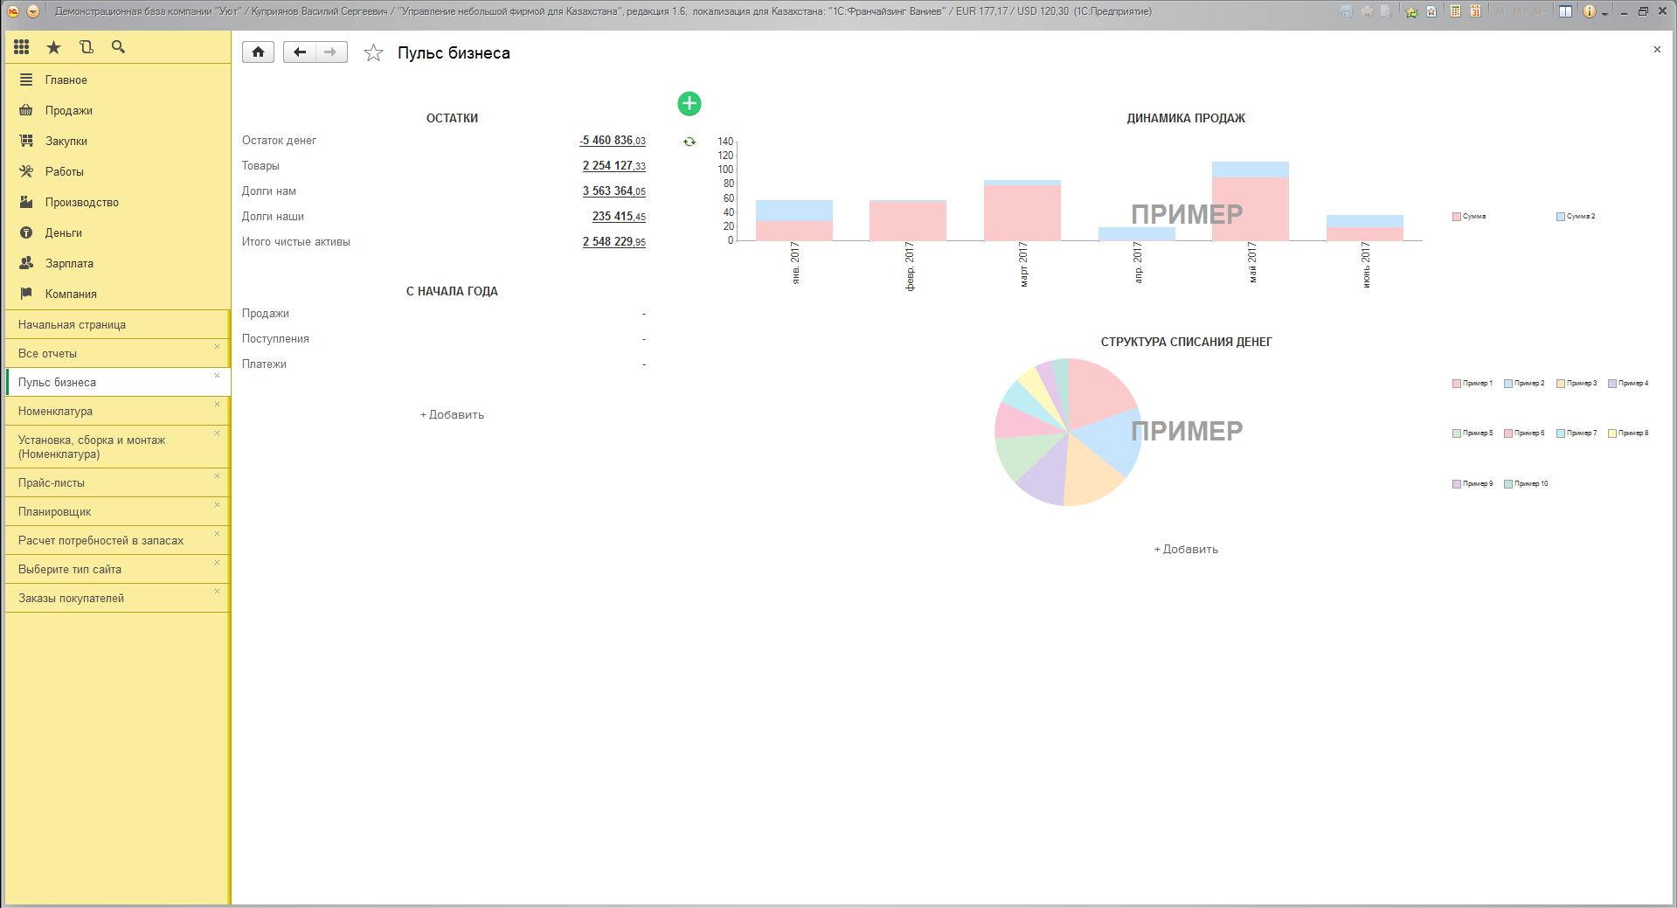
Task: Navigate back with left arrow
Action: click(300, 52)
